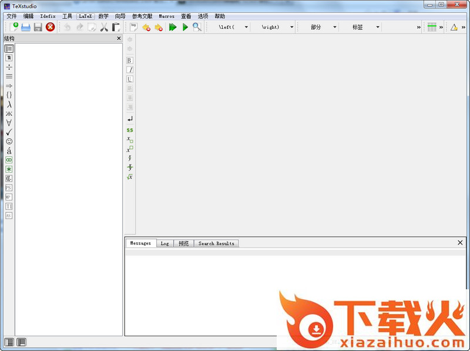
Task: Click the red stop/close document icon
Action: pyautogui.click(x=51, y=27)
